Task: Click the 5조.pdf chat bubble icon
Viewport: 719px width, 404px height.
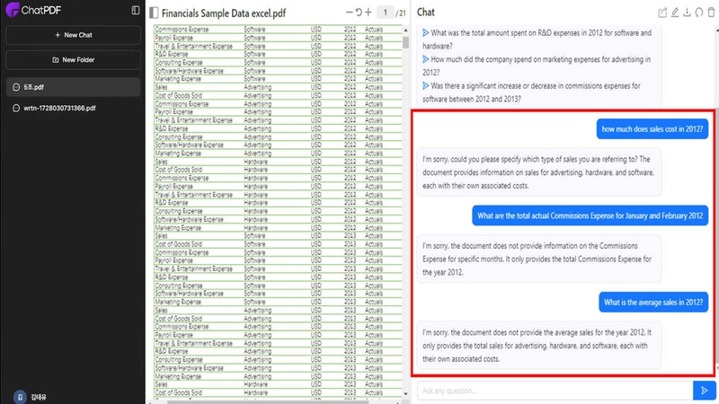Action: click(x=16, y=87)
